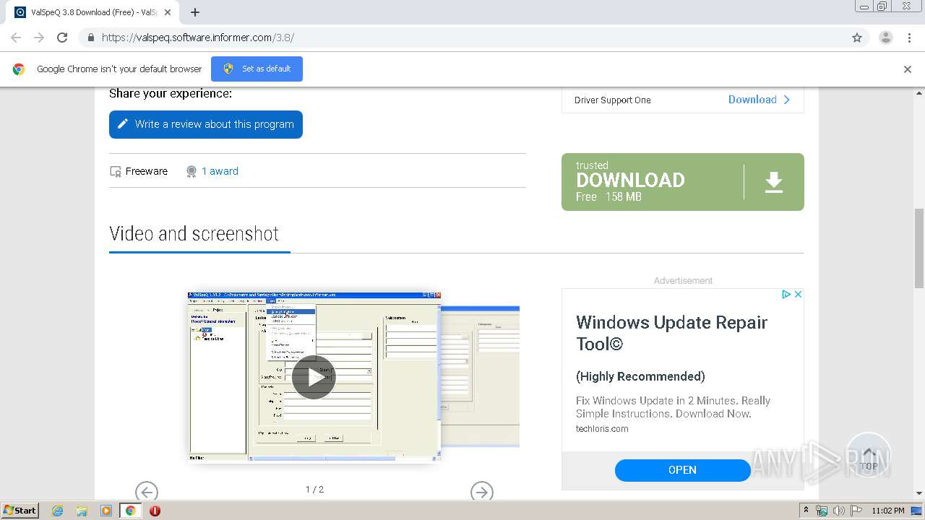Reload the page with the refresh icon
The image size is (925, 520).
62,38
